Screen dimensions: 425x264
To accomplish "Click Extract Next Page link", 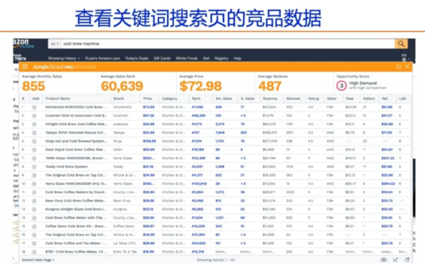I will 38,260.
